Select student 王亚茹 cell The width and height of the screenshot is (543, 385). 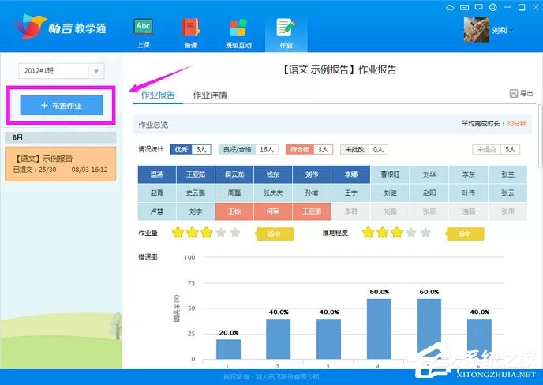click(196, 174)
